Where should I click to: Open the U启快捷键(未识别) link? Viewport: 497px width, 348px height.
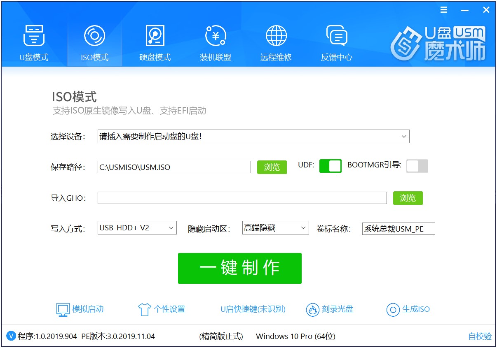point(253,309)
